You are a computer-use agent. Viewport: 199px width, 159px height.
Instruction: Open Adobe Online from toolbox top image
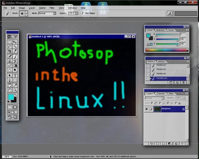point(12,37)
